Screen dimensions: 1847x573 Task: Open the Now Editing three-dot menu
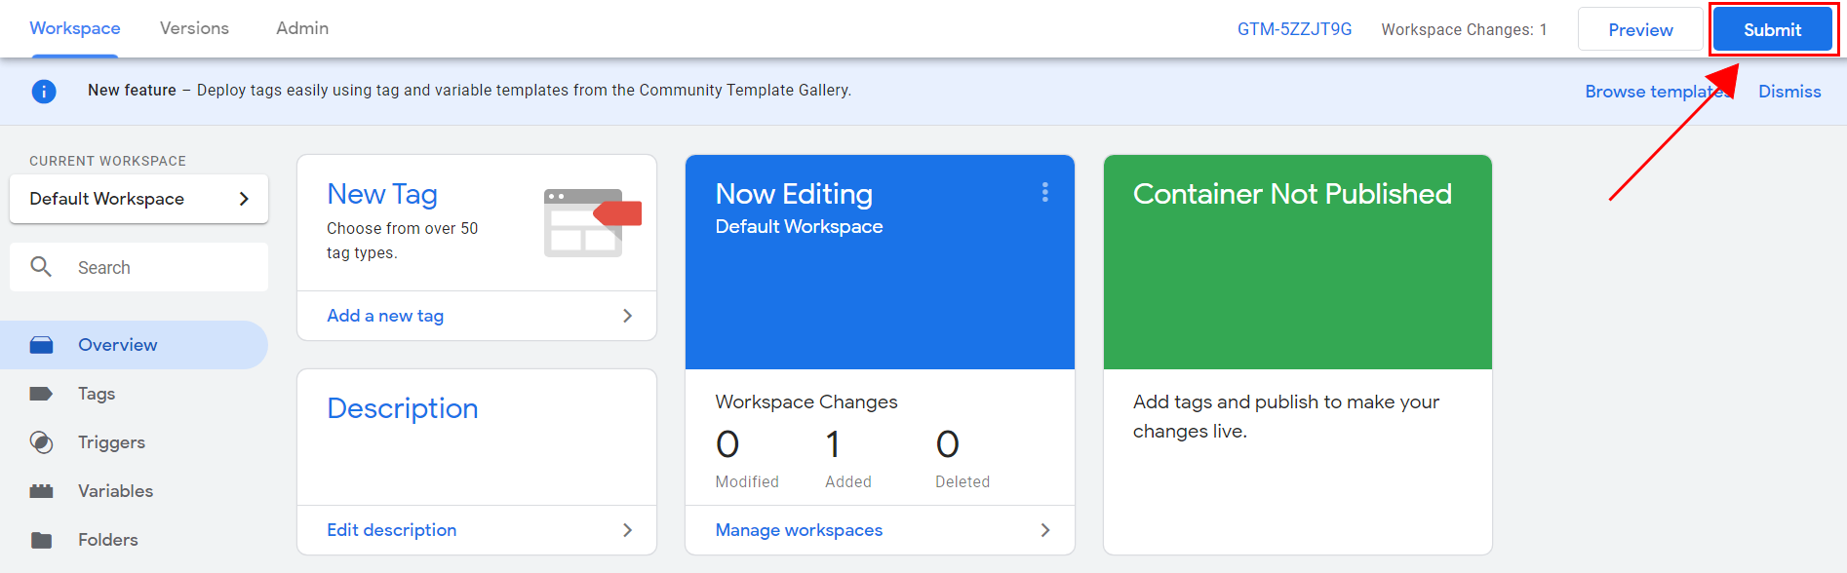coord(1045,193)
